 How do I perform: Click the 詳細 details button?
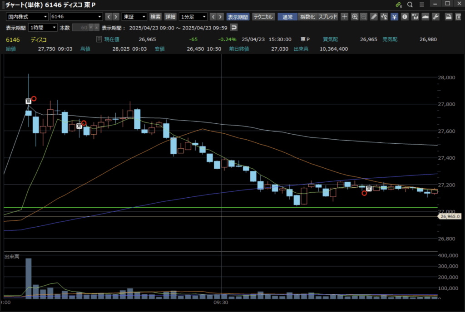click(170, 17)
